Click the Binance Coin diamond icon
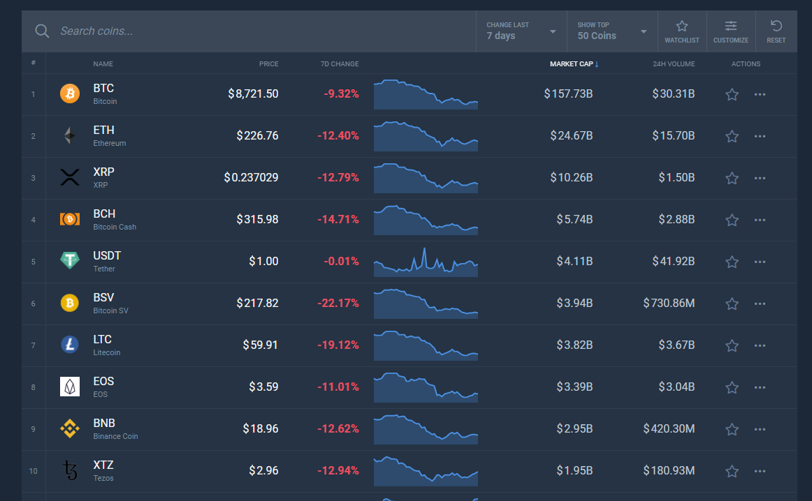The width and height of the screenshot is (812, 501). coord(69,428)
